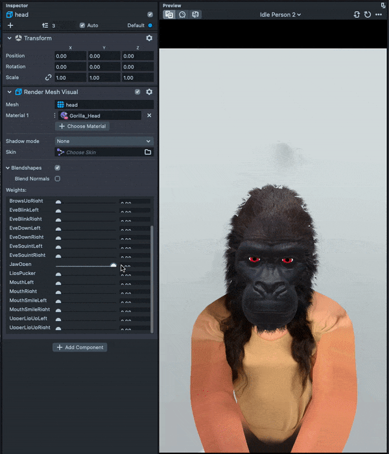This screenshot has height=454, width=389.
Task: Toggle the head object enabled checkbox
Action: pyautogui.click(x=150, y=14)
